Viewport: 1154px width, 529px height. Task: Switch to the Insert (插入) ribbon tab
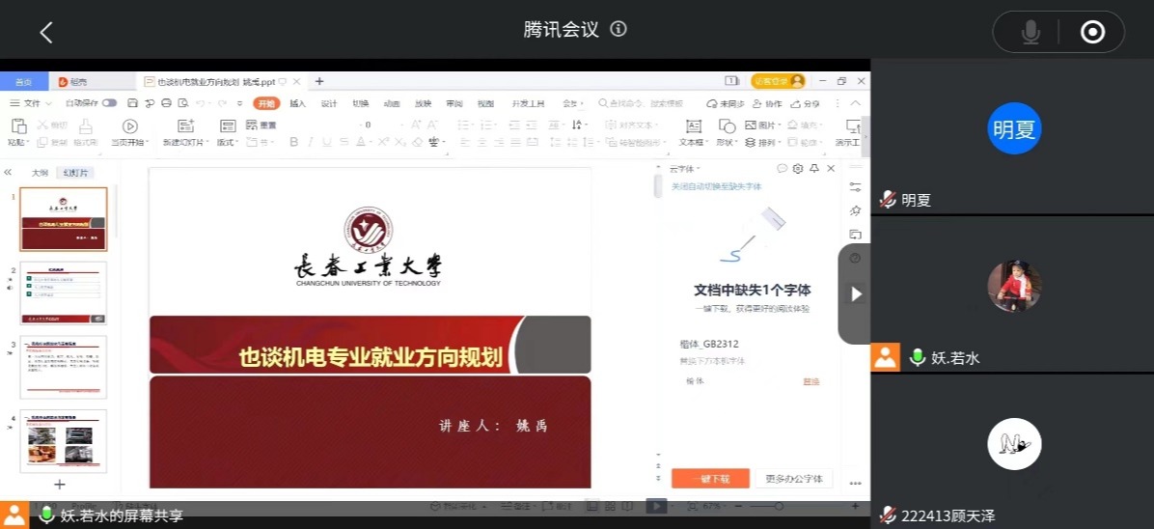click(297, 103)
